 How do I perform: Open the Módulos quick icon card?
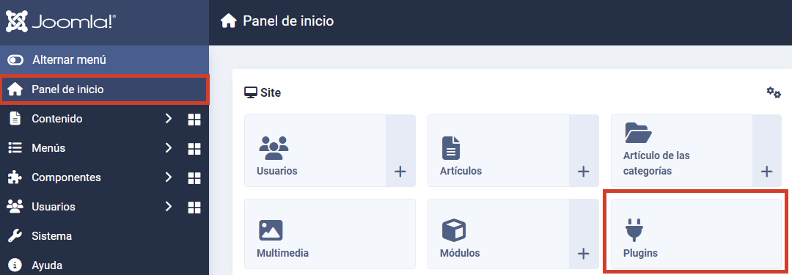[499, 233]
